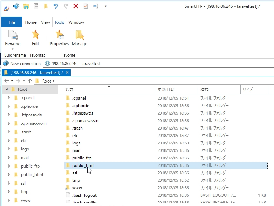Click the new connection globe icon in the quick access bar

click(16, 6)
